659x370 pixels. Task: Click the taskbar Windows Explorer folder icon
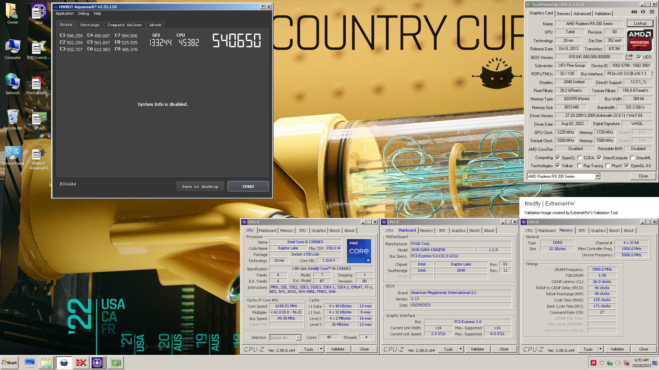(46, 363)
